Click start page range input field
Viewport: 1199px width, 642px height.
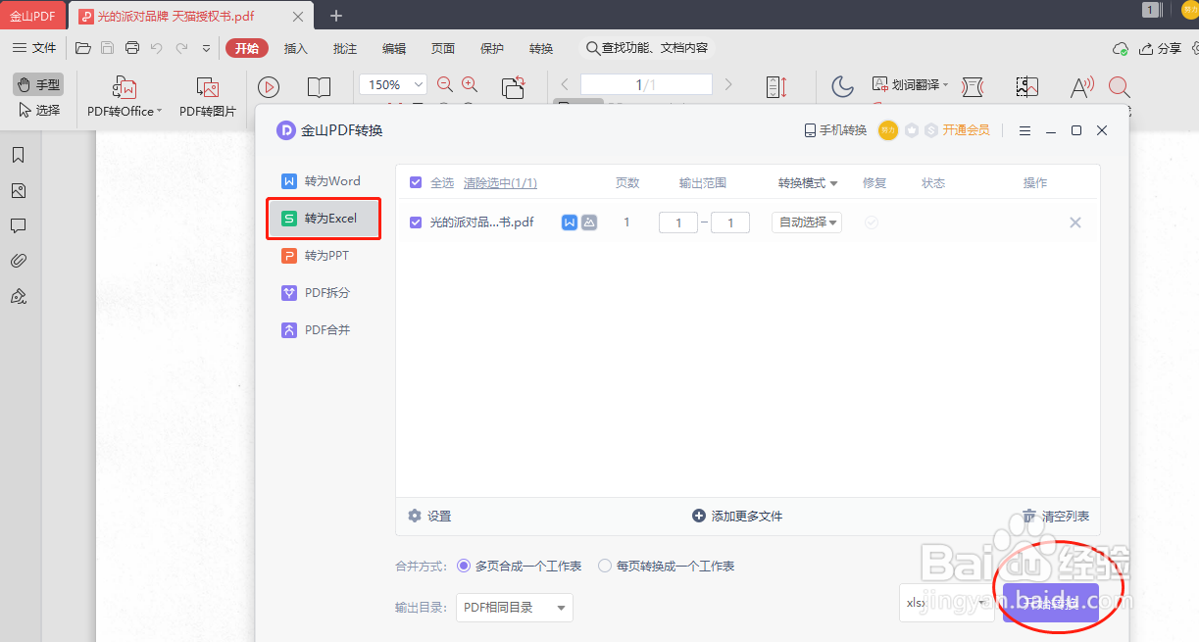(x=678, y=222)
